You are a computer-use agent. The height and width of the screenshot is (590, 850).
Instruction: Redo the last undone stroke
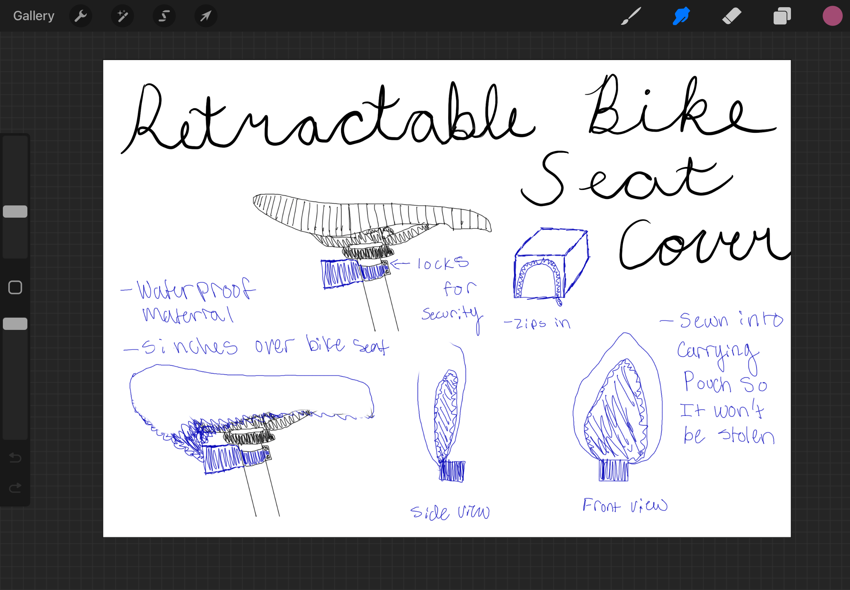pos(15,488)
